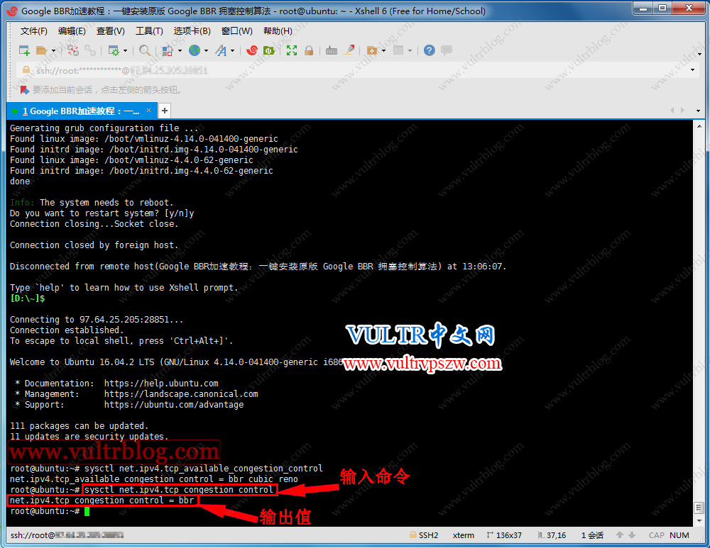Click the keyboard key mapping icon
The height and width of the screenshot is (548, 710).
(332, 50)
